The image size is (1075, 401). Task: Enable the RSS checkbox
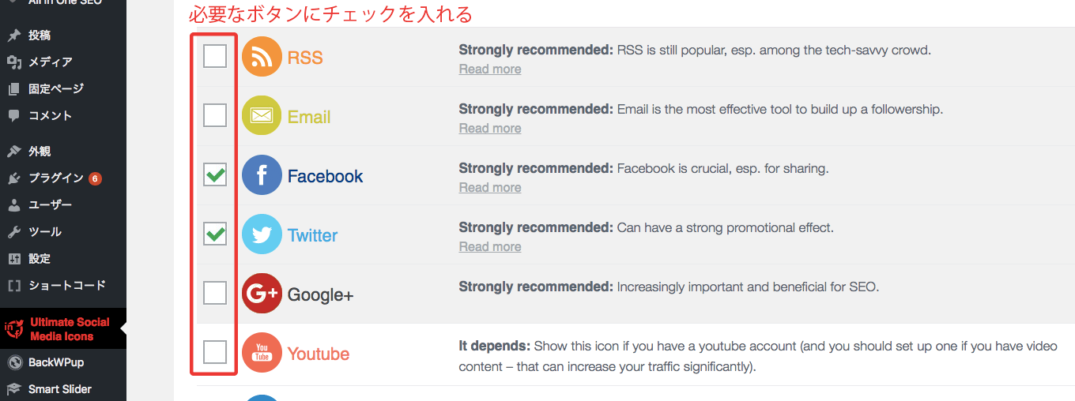[215, 57]
